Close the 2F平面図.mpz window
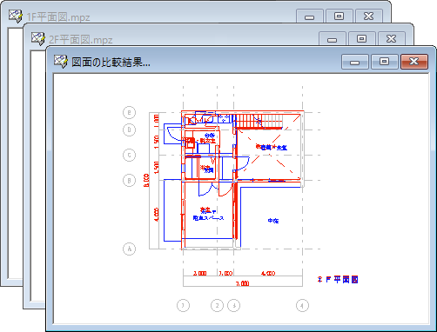This screenshot has height=332, width=437. (x=391, y=39)
